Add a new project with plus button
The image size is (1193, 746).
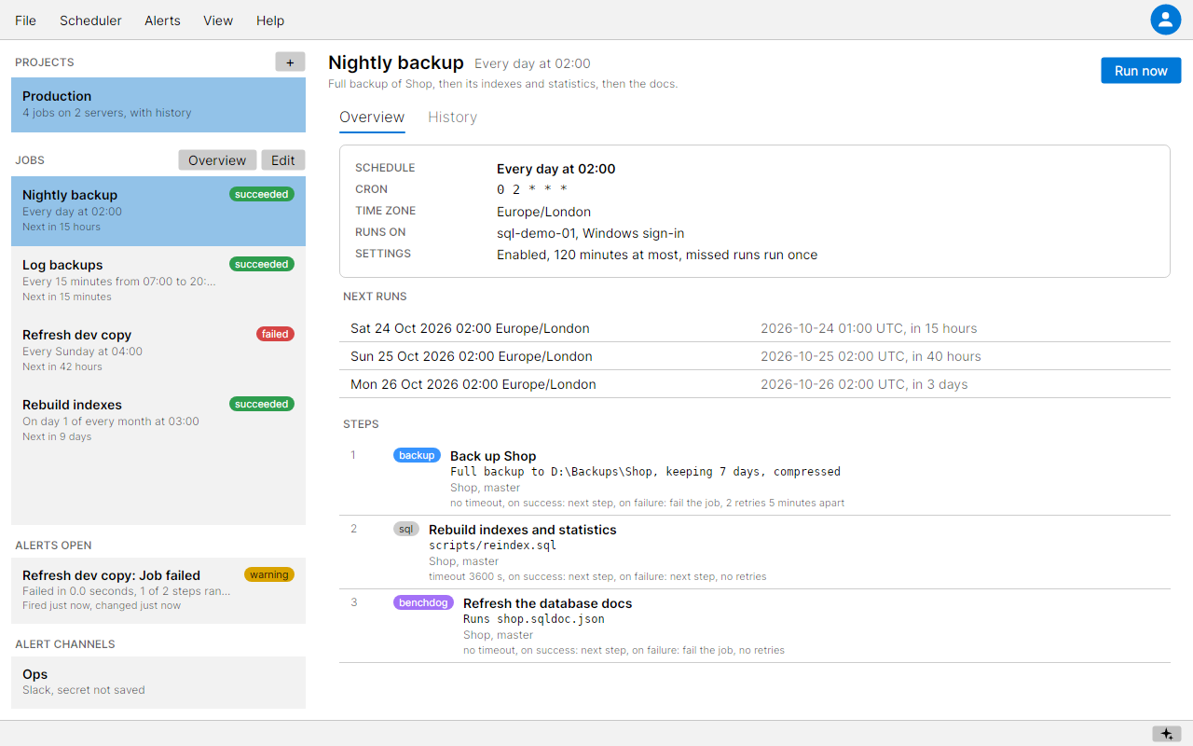(290, 62)
